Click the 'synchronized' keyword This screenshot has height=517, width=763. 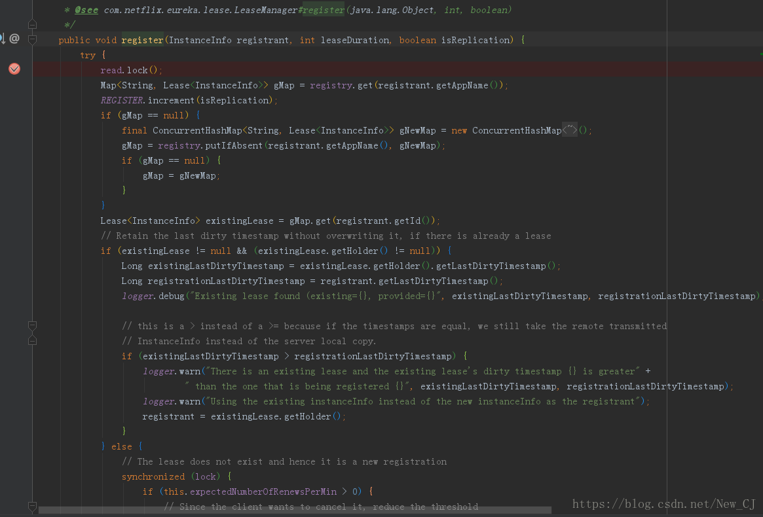tap(153, 476)
